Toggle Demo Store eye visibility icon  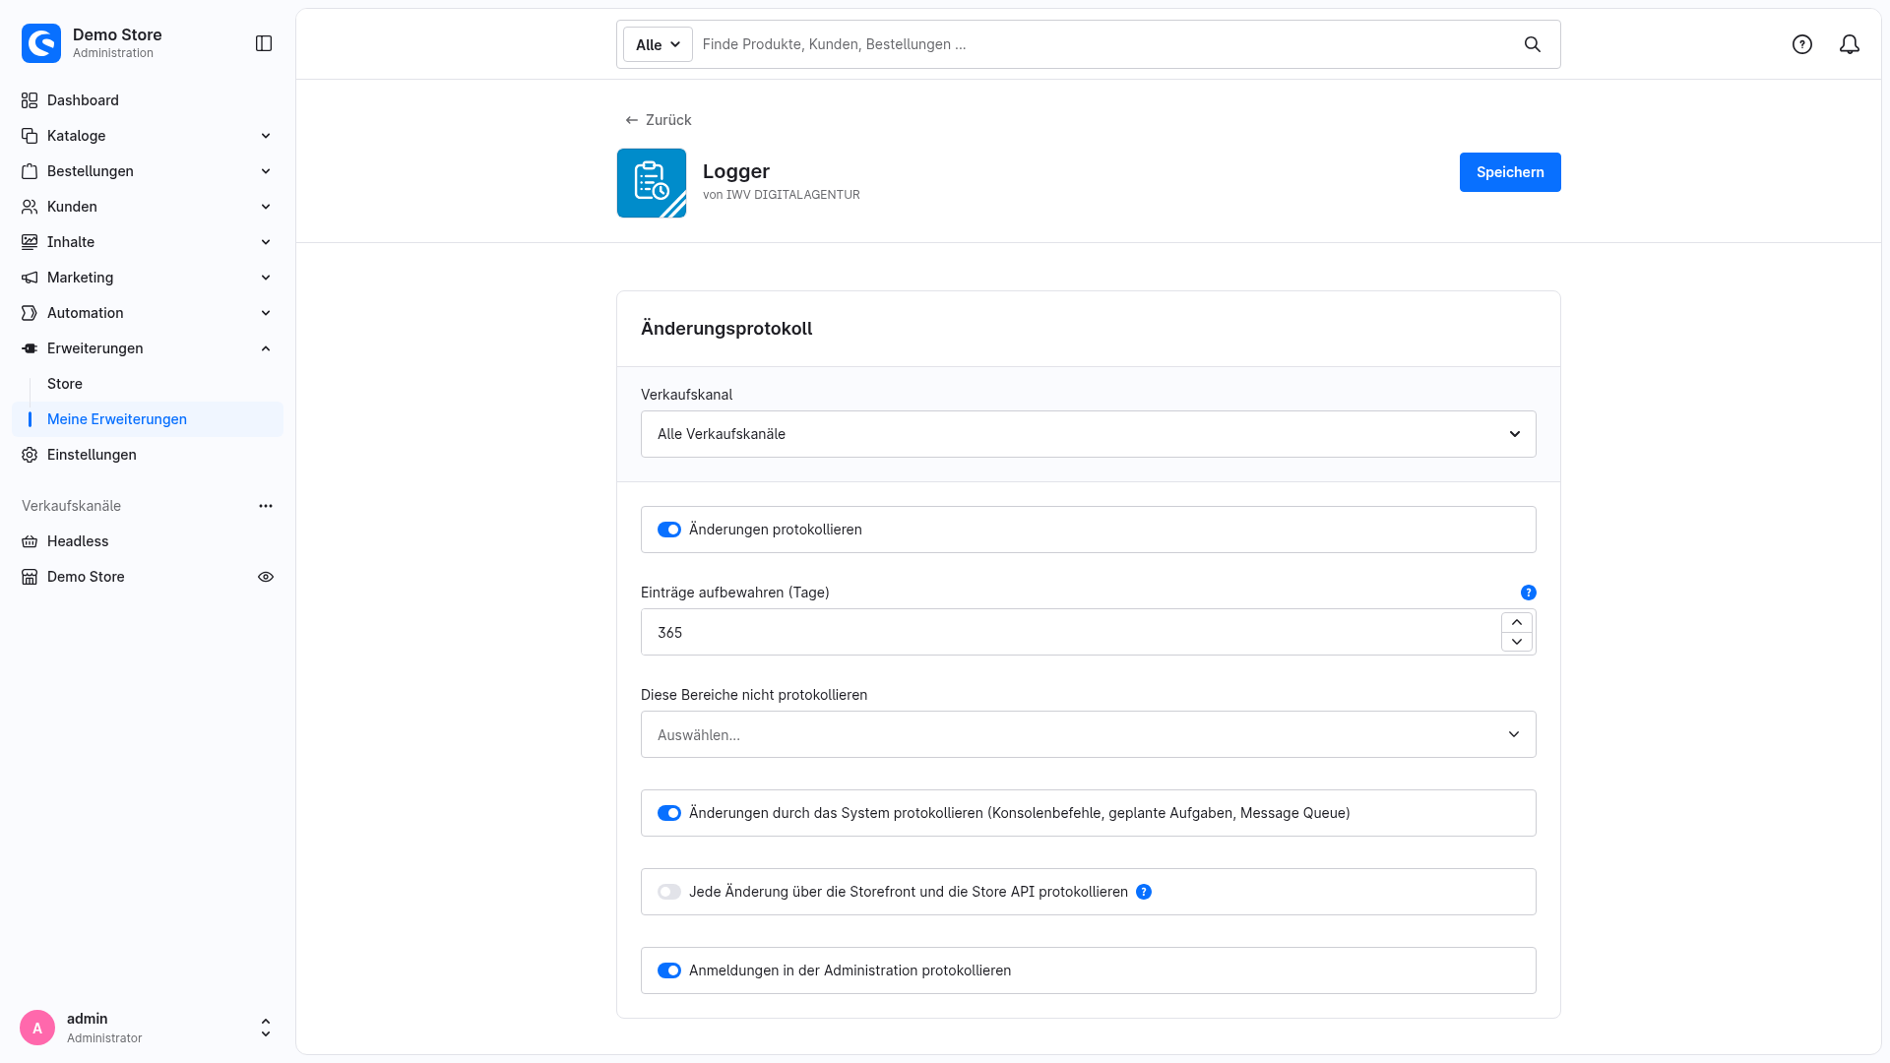(x=266, y=577)
